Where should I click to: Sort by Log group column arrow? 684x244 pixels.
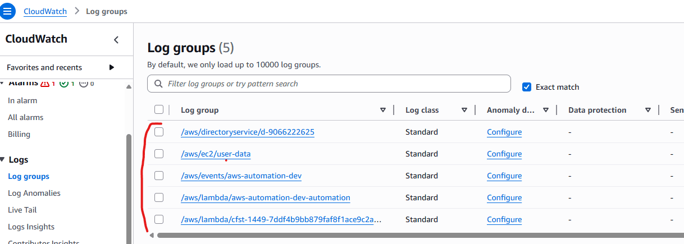click(383, 111)
